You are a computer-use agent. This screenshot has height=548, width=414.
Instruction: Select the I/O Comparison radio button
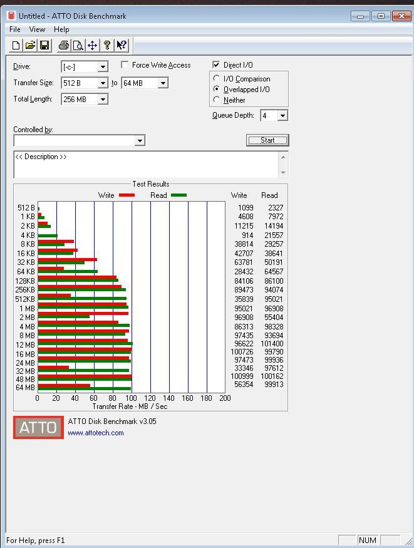(x=217, y=78)
